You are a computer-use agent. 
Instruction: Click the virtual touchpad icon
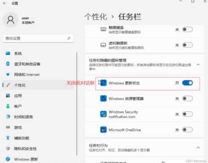coord(103,45)
